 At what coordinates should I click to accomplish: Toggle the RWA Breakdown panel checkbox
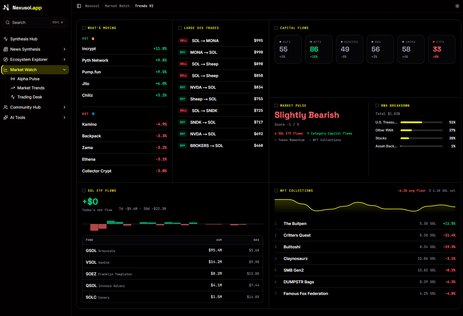coord(377,106)
